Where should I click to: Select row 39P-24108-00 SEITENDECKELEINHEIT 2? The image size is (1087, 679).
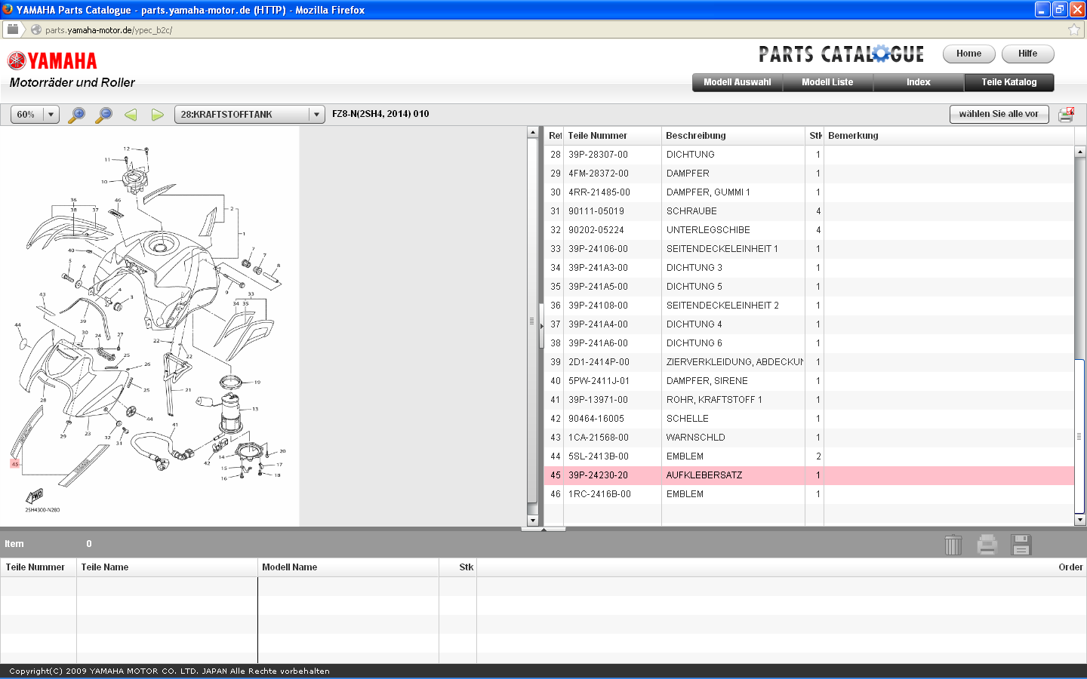click(808, 306)
